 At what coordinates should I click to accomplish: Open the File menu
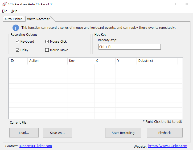[5, 11]
